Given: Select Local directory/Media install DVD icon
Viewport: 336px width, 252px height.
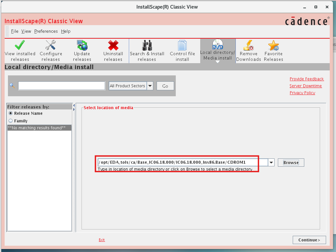Looking at the screenshot, I should click(x=218, y=44).
